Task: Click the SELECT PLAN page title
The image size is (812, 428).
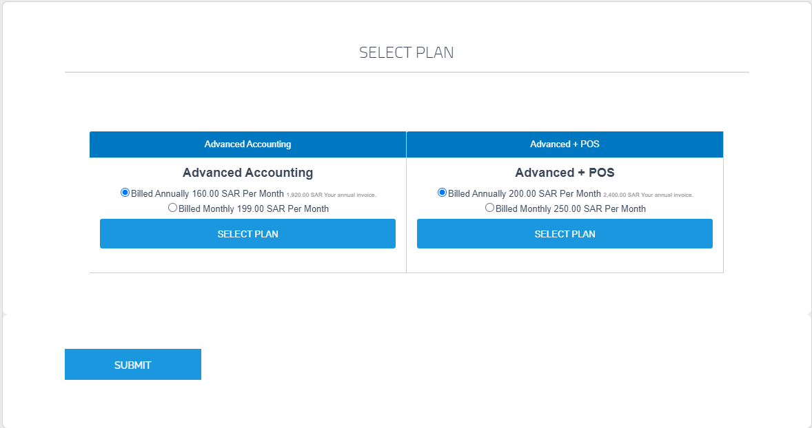Action: coord(406,53)
